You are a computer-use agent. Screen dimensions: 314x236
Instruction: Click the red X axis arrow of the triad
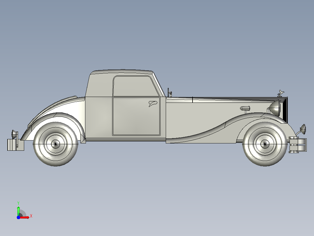(25, 217)
